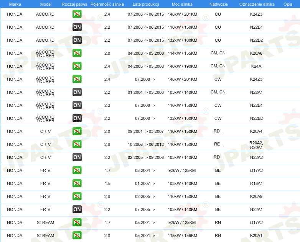Select engine code K24Z3 in Accord CU row
Viewport: 300px width, 242px height.
click(256, 14)
